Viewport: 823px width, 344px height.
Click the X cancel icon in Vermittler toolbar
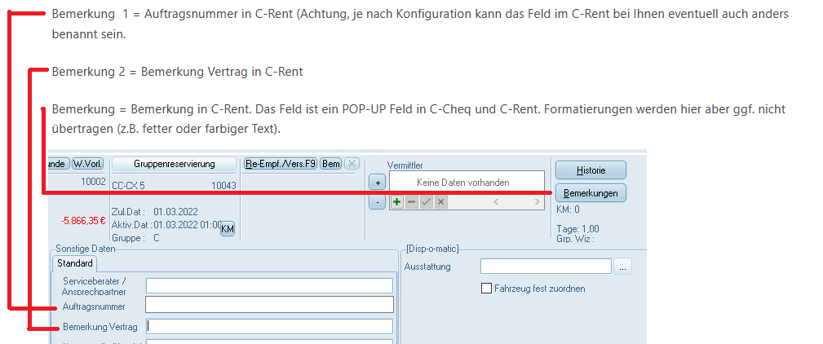(x=440, y=201)
